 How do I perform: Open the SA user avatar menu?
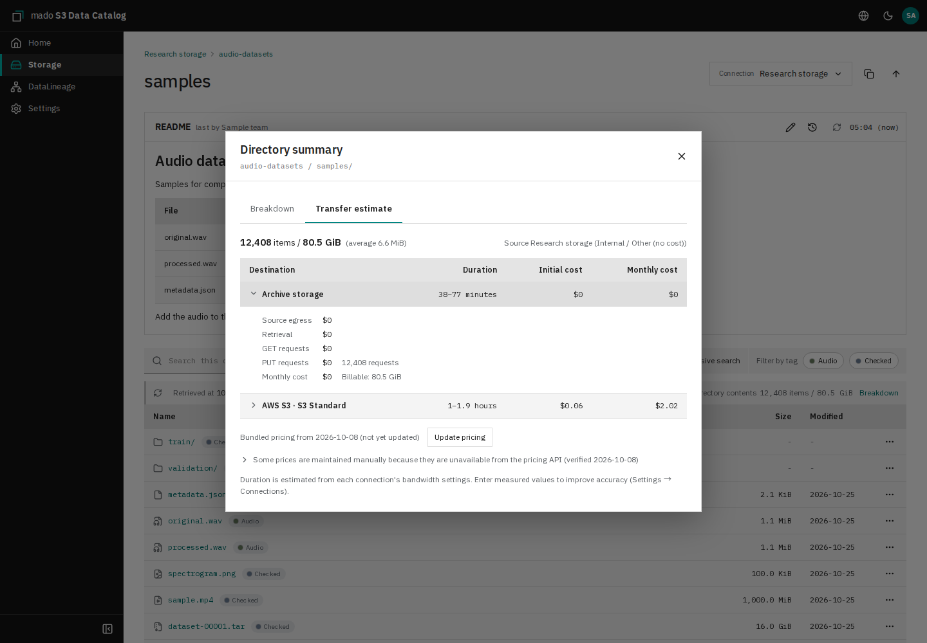click(x=911, y=15)
